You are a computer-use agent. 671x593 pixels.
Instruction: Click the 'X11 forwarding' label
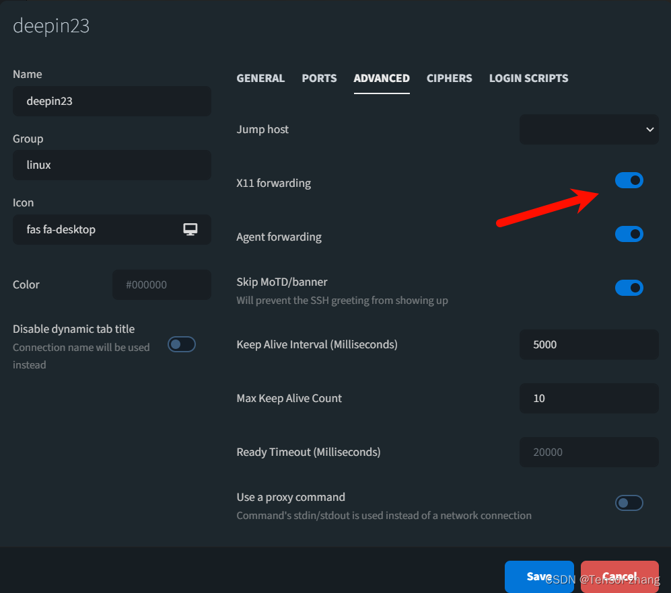click(x=274, y=183)
